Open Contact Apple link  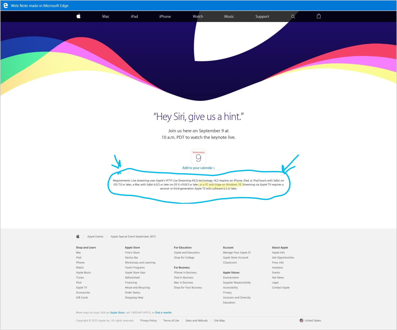(281, 287)
